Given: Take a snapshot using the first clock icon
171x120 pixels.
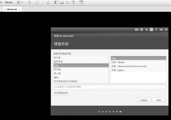Looking at the screenshot, I should [x=37, y=2].
